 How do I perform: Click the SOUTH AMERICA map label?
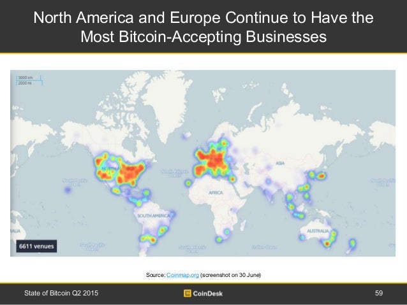point(154,216)
